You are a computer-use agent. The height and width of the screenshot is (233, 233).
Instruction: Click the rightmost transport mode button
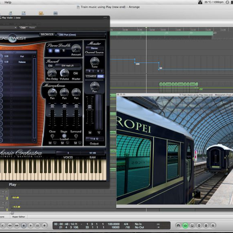213,226
